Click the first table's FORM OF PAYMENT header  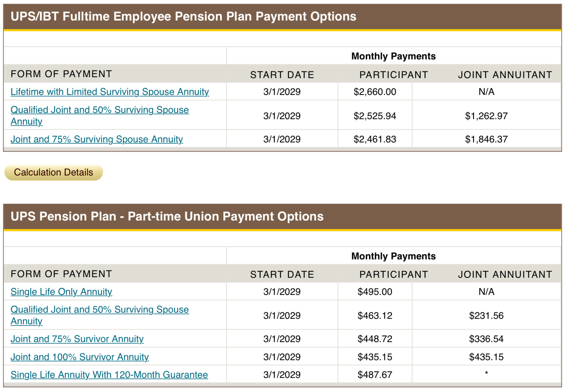click(61, 74)
